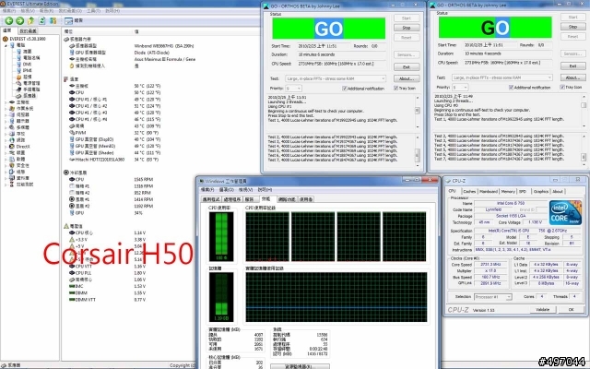Click the 資源監視器 resource monitor button

coord(300,366)
